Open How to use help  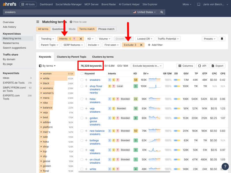coord(78,22)
